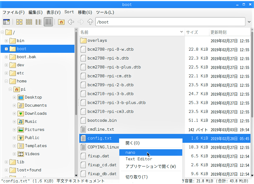Expand the bin folder tree node

tap(6, 41)
